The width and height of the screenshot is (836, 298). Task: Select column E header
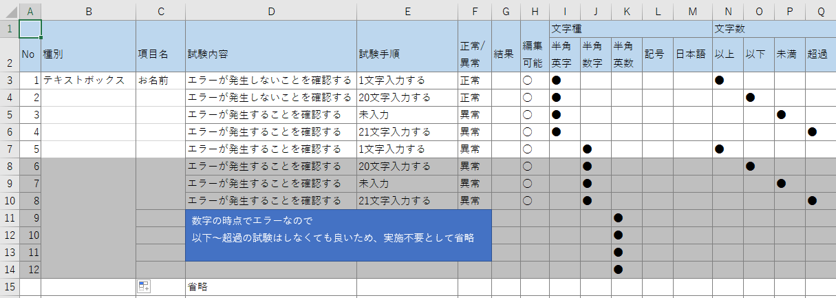tap(407, 12)
